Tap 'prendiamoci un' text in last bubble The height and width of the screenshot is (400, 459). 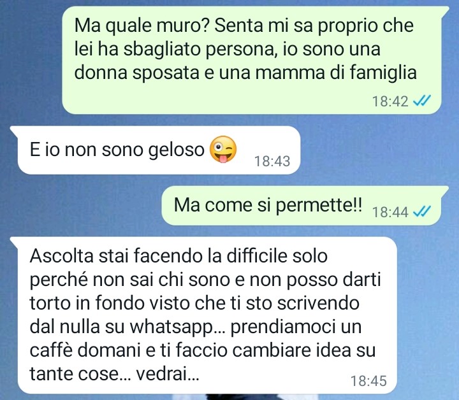296,327
